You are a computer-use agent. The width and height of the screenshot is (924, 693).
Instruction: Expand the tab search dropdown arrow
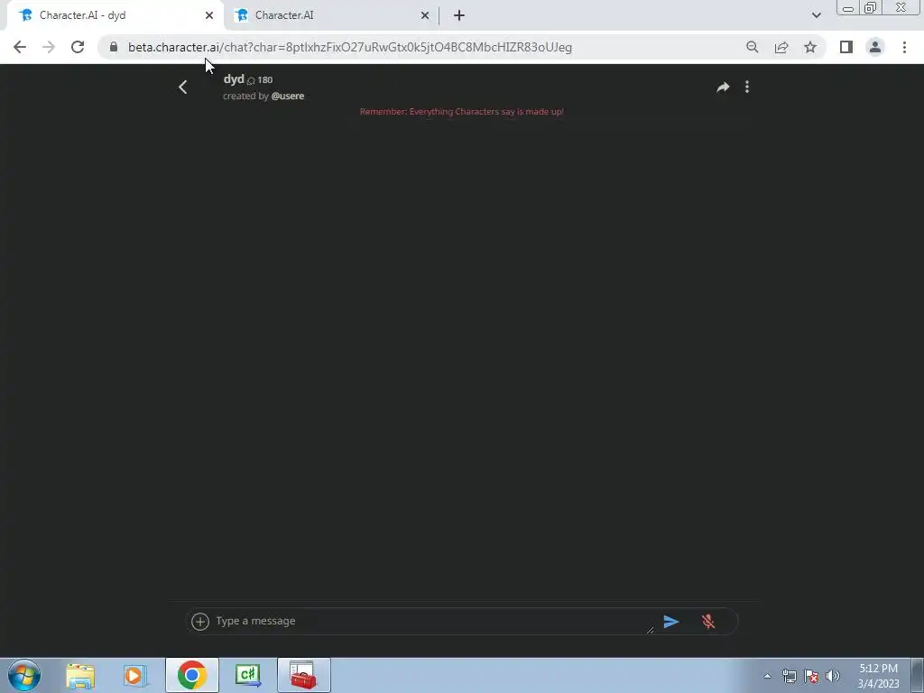tap(816, 15)
